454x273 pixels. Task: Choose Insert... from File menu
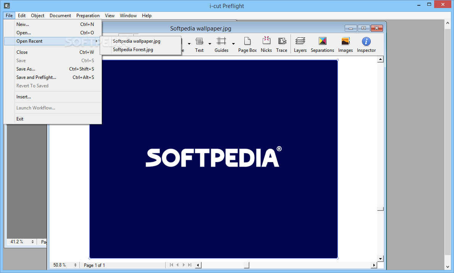coord(53,97)
